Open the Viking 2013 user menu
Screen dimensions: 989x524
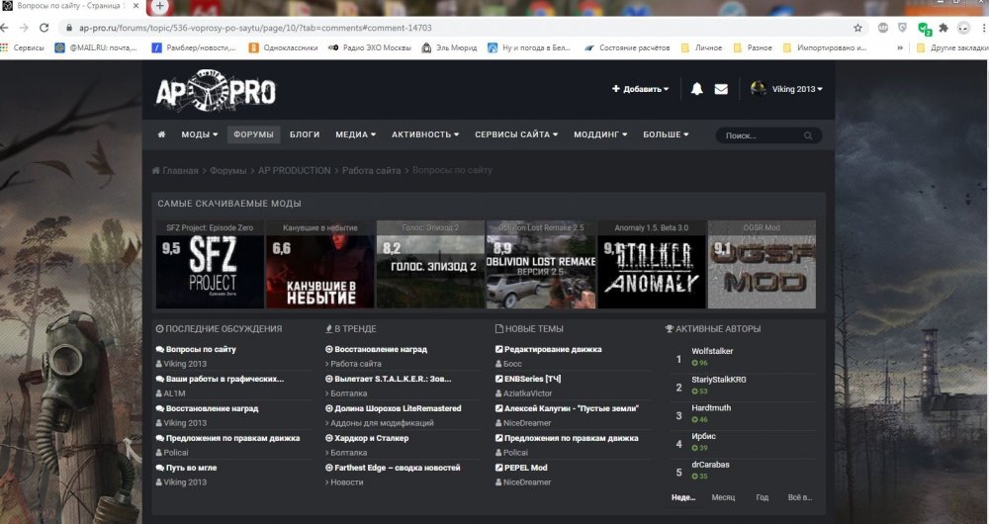[786, 89]
